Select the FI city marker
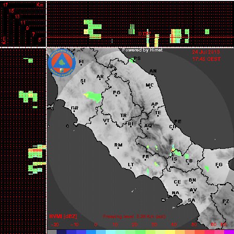 pyautogui.click(x=81, y=65)
